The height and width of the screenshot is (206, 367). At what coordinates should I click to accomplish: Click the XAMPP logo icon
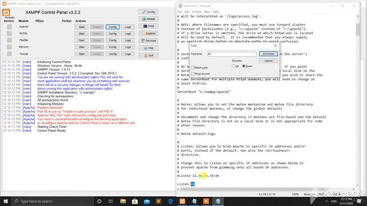click(6, 13)
